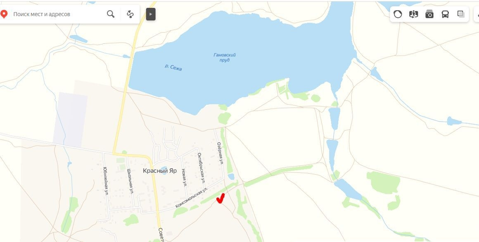Enable street panoramas view

point(414,14)
